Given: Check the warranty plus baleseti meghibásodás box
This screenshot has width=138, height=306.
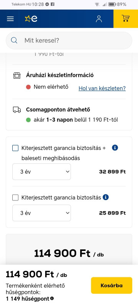Looking at the screenshot, I should pyautogui.click(x=15, y=148).
